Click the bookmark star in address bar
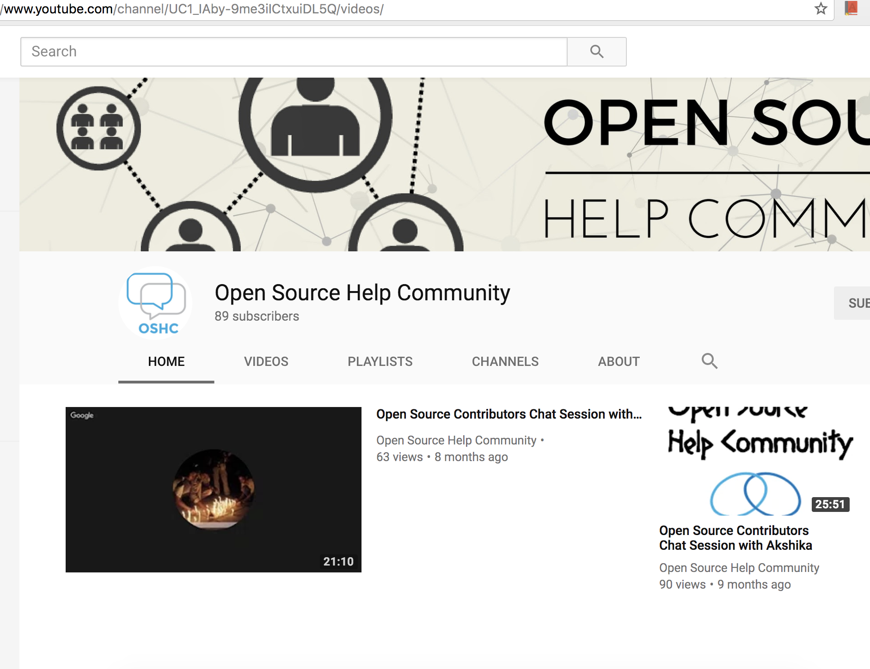The width and height of the screenshot is (870, 669). [x=821, y=9]
